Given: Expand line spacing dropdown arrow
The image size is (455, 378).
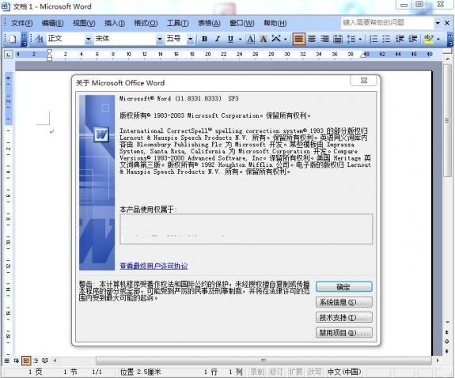Looking at the screenshot, I should coord(360,40).
